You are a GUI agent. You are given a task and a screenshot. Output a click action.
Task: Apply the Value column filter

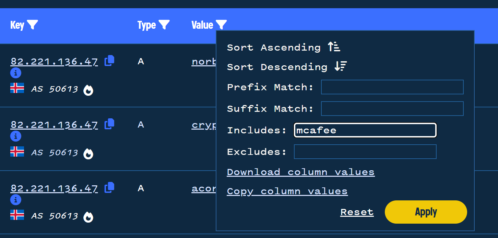[x=426, y=212]
